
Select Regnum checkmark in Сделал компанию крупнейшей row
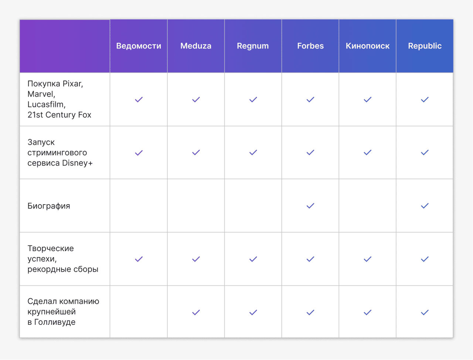click(253, 312)
